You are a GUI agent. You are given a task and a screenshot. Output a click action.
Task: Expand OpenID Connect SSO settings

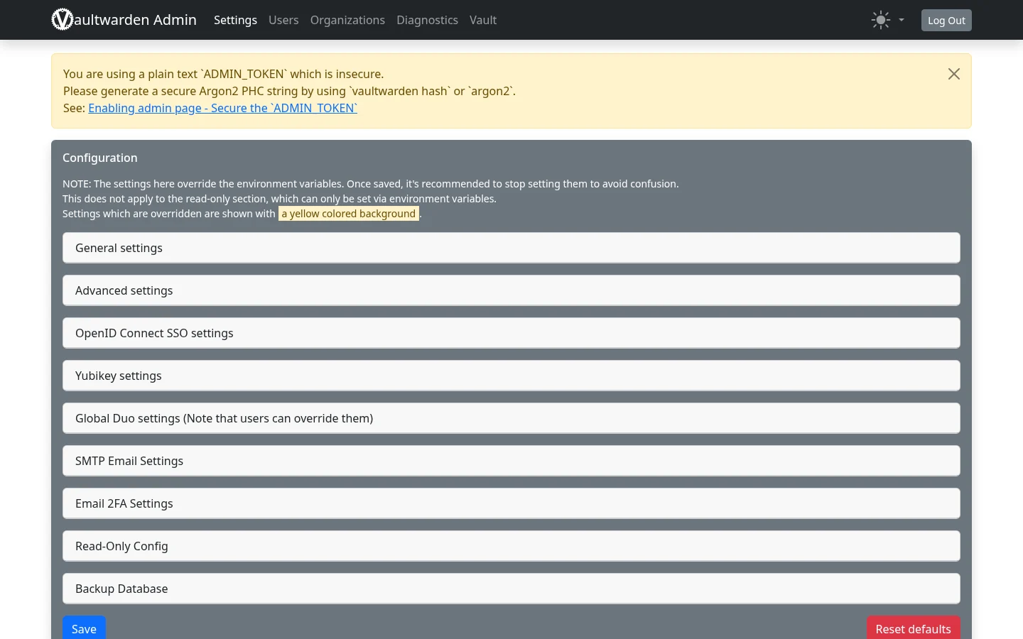click(511, 333)
